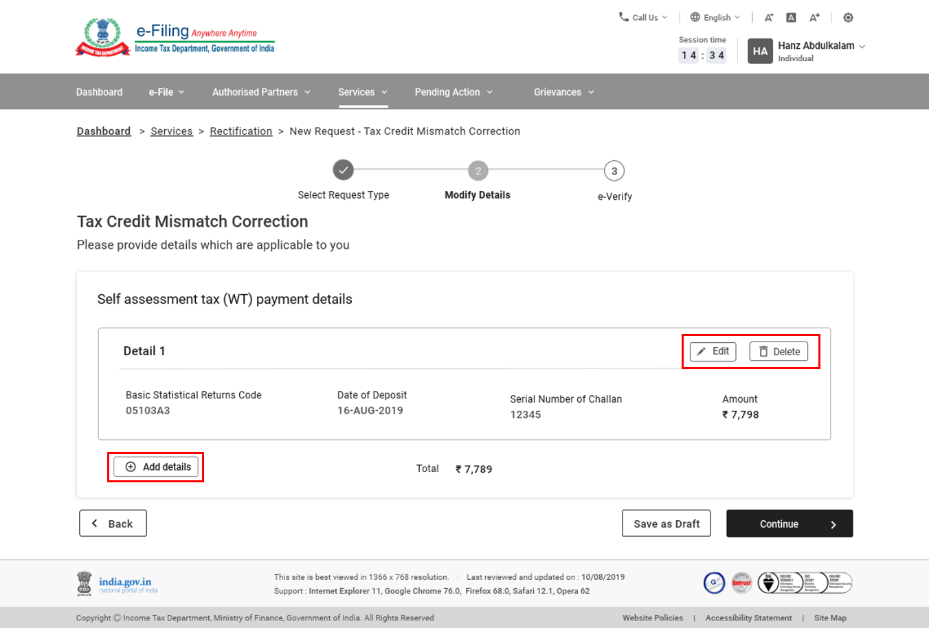This screenshot has width=929, height=628.
Task: Open the e-File menu
Action: point(166,92)
